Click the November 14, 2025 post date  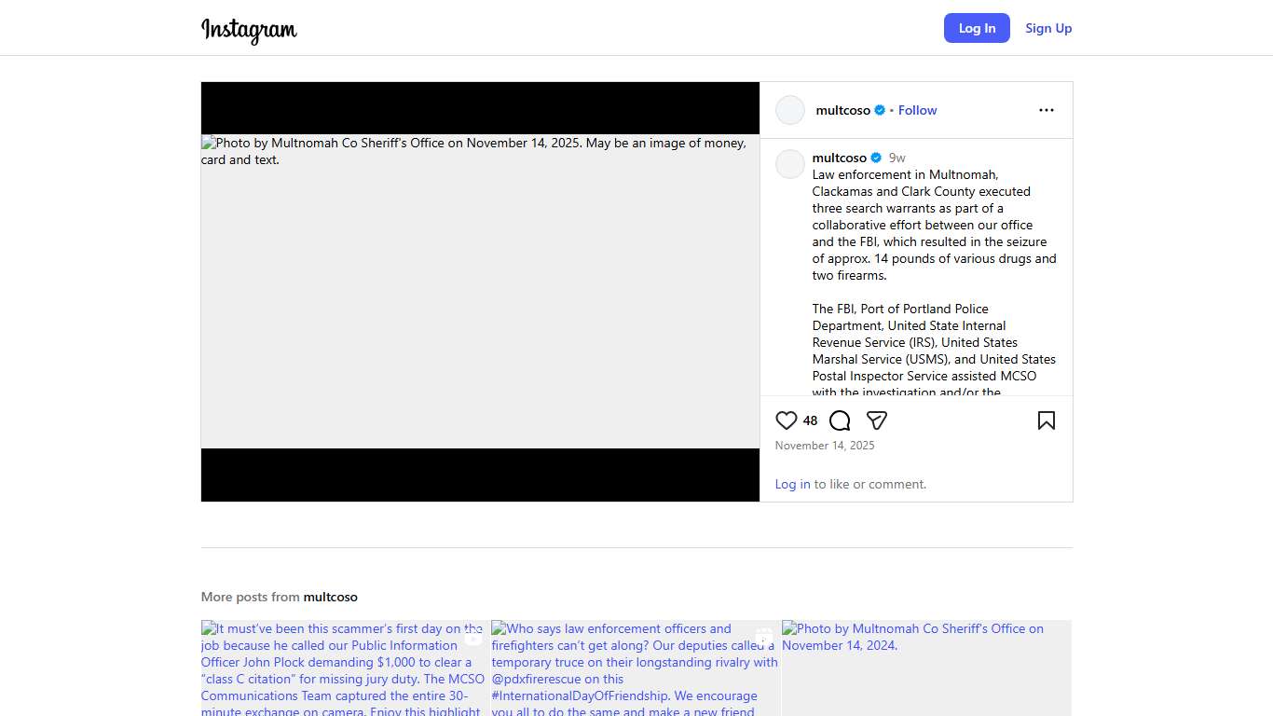825,446
